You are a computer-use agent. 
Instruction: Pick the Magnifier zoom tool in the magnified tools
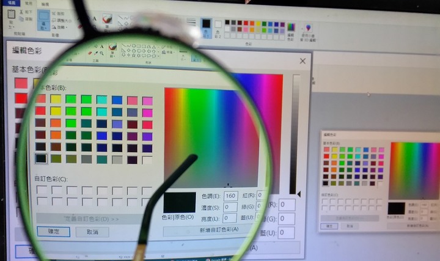click(101, 53)
